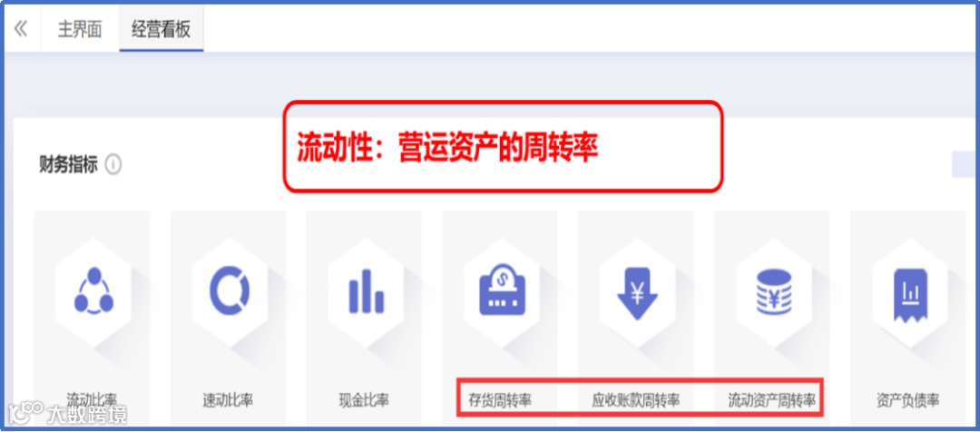Viewport: 980px width, 432px height.
Task: Click the 资产负债率 label
Action: coord(907,400)
